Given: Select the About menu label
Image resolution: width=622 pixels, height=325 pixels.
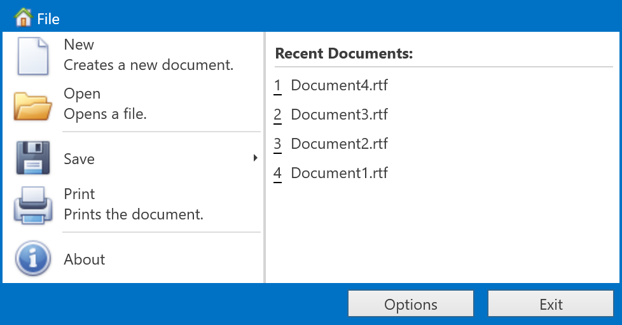Looking at the screenshot, I should (x=85, y=259).
